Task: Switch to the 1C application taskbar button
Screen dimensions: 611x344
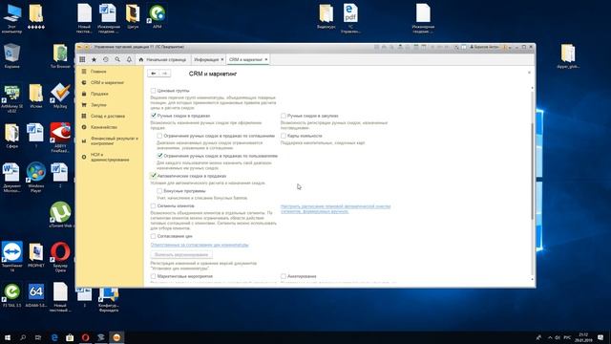Action: point(116,337)
